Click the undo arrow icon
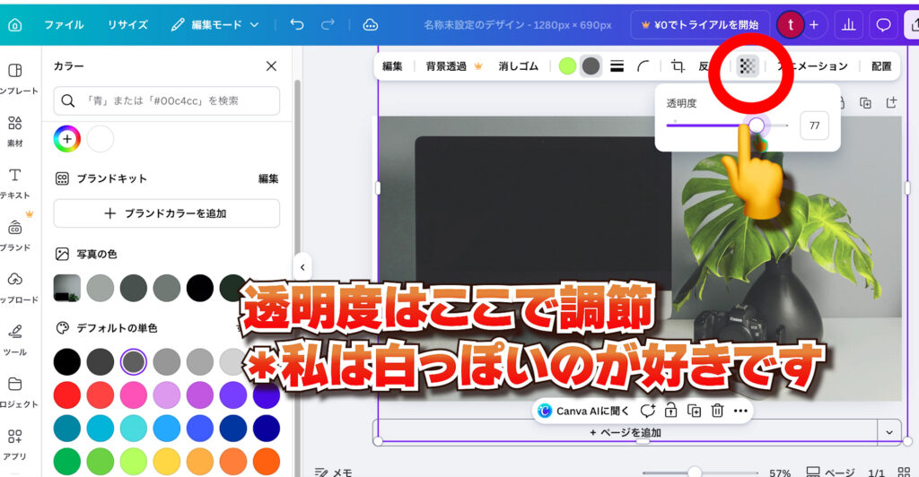 click(297, 24)
